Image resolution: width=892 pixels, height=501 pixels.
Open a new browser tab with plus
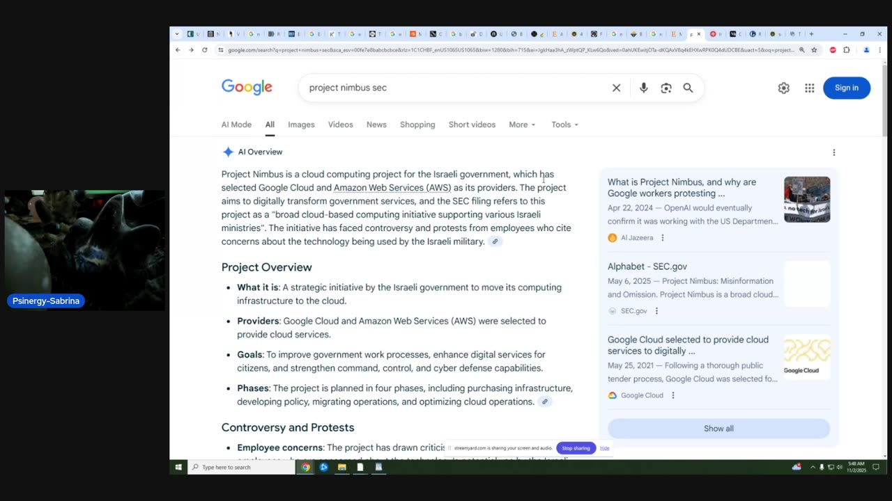(811, 34)
